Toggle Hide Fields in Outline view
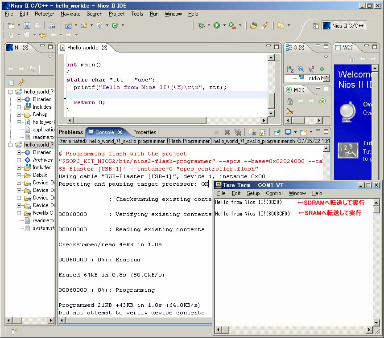384x338 pixels. [301, 69]
